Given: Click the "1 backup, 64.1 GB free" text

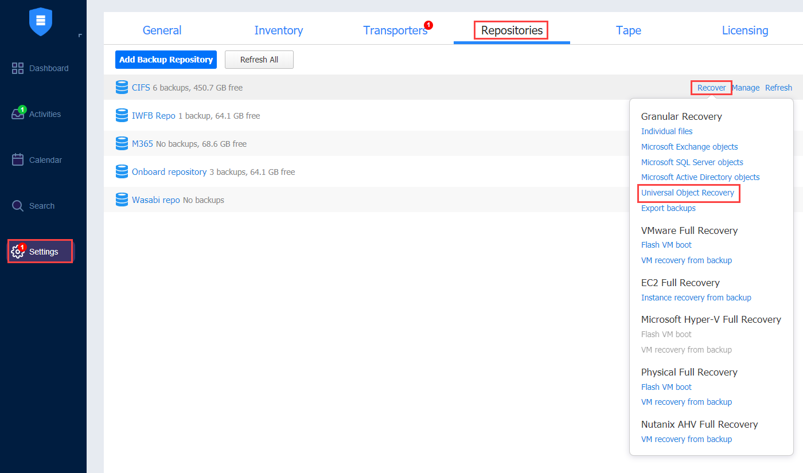Looking at the screenshot, I should [x=219, y=116].
